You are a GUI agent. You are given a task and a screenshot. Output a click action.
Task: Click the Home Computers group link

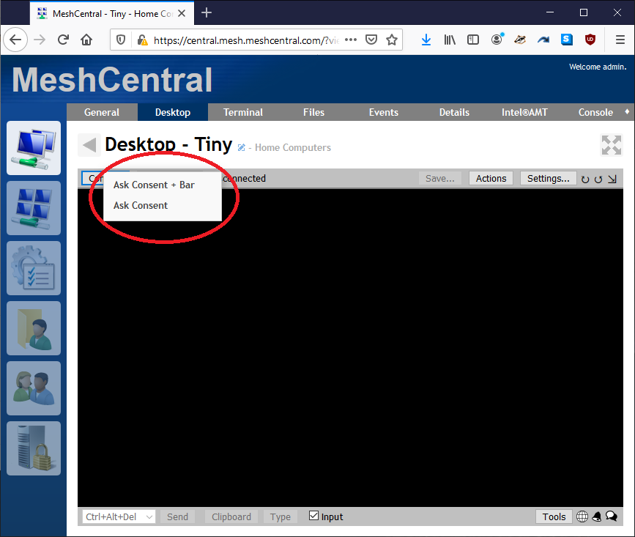point(293,148)
